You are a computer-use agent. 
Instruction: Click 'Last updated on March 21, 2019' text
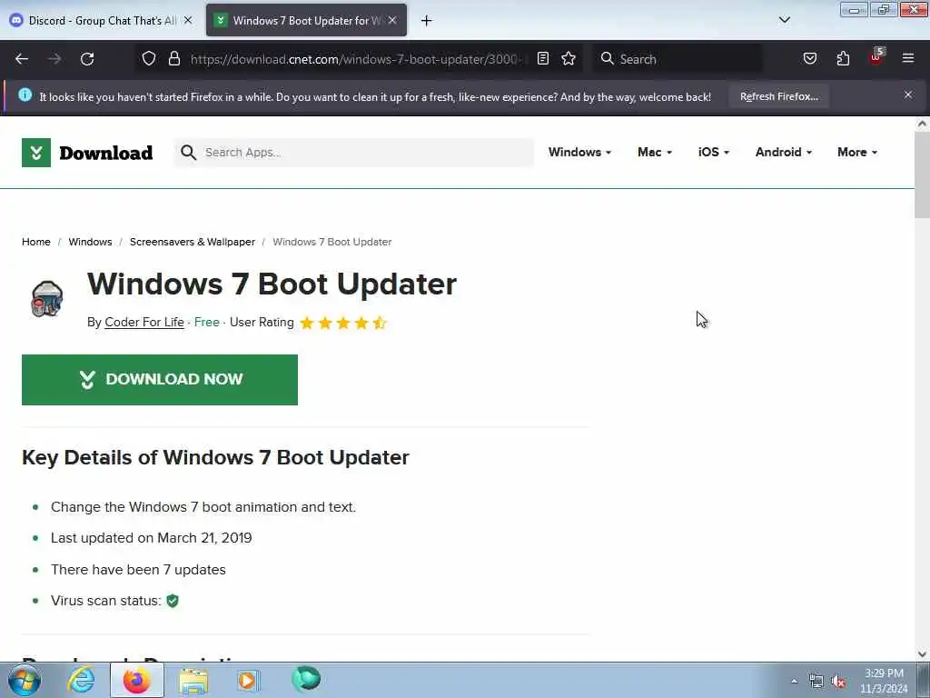[152, 538]
